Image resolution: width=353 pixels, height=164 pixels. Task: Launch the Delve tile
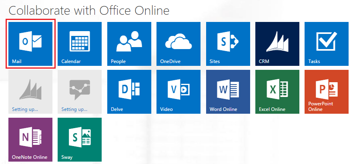129,92
